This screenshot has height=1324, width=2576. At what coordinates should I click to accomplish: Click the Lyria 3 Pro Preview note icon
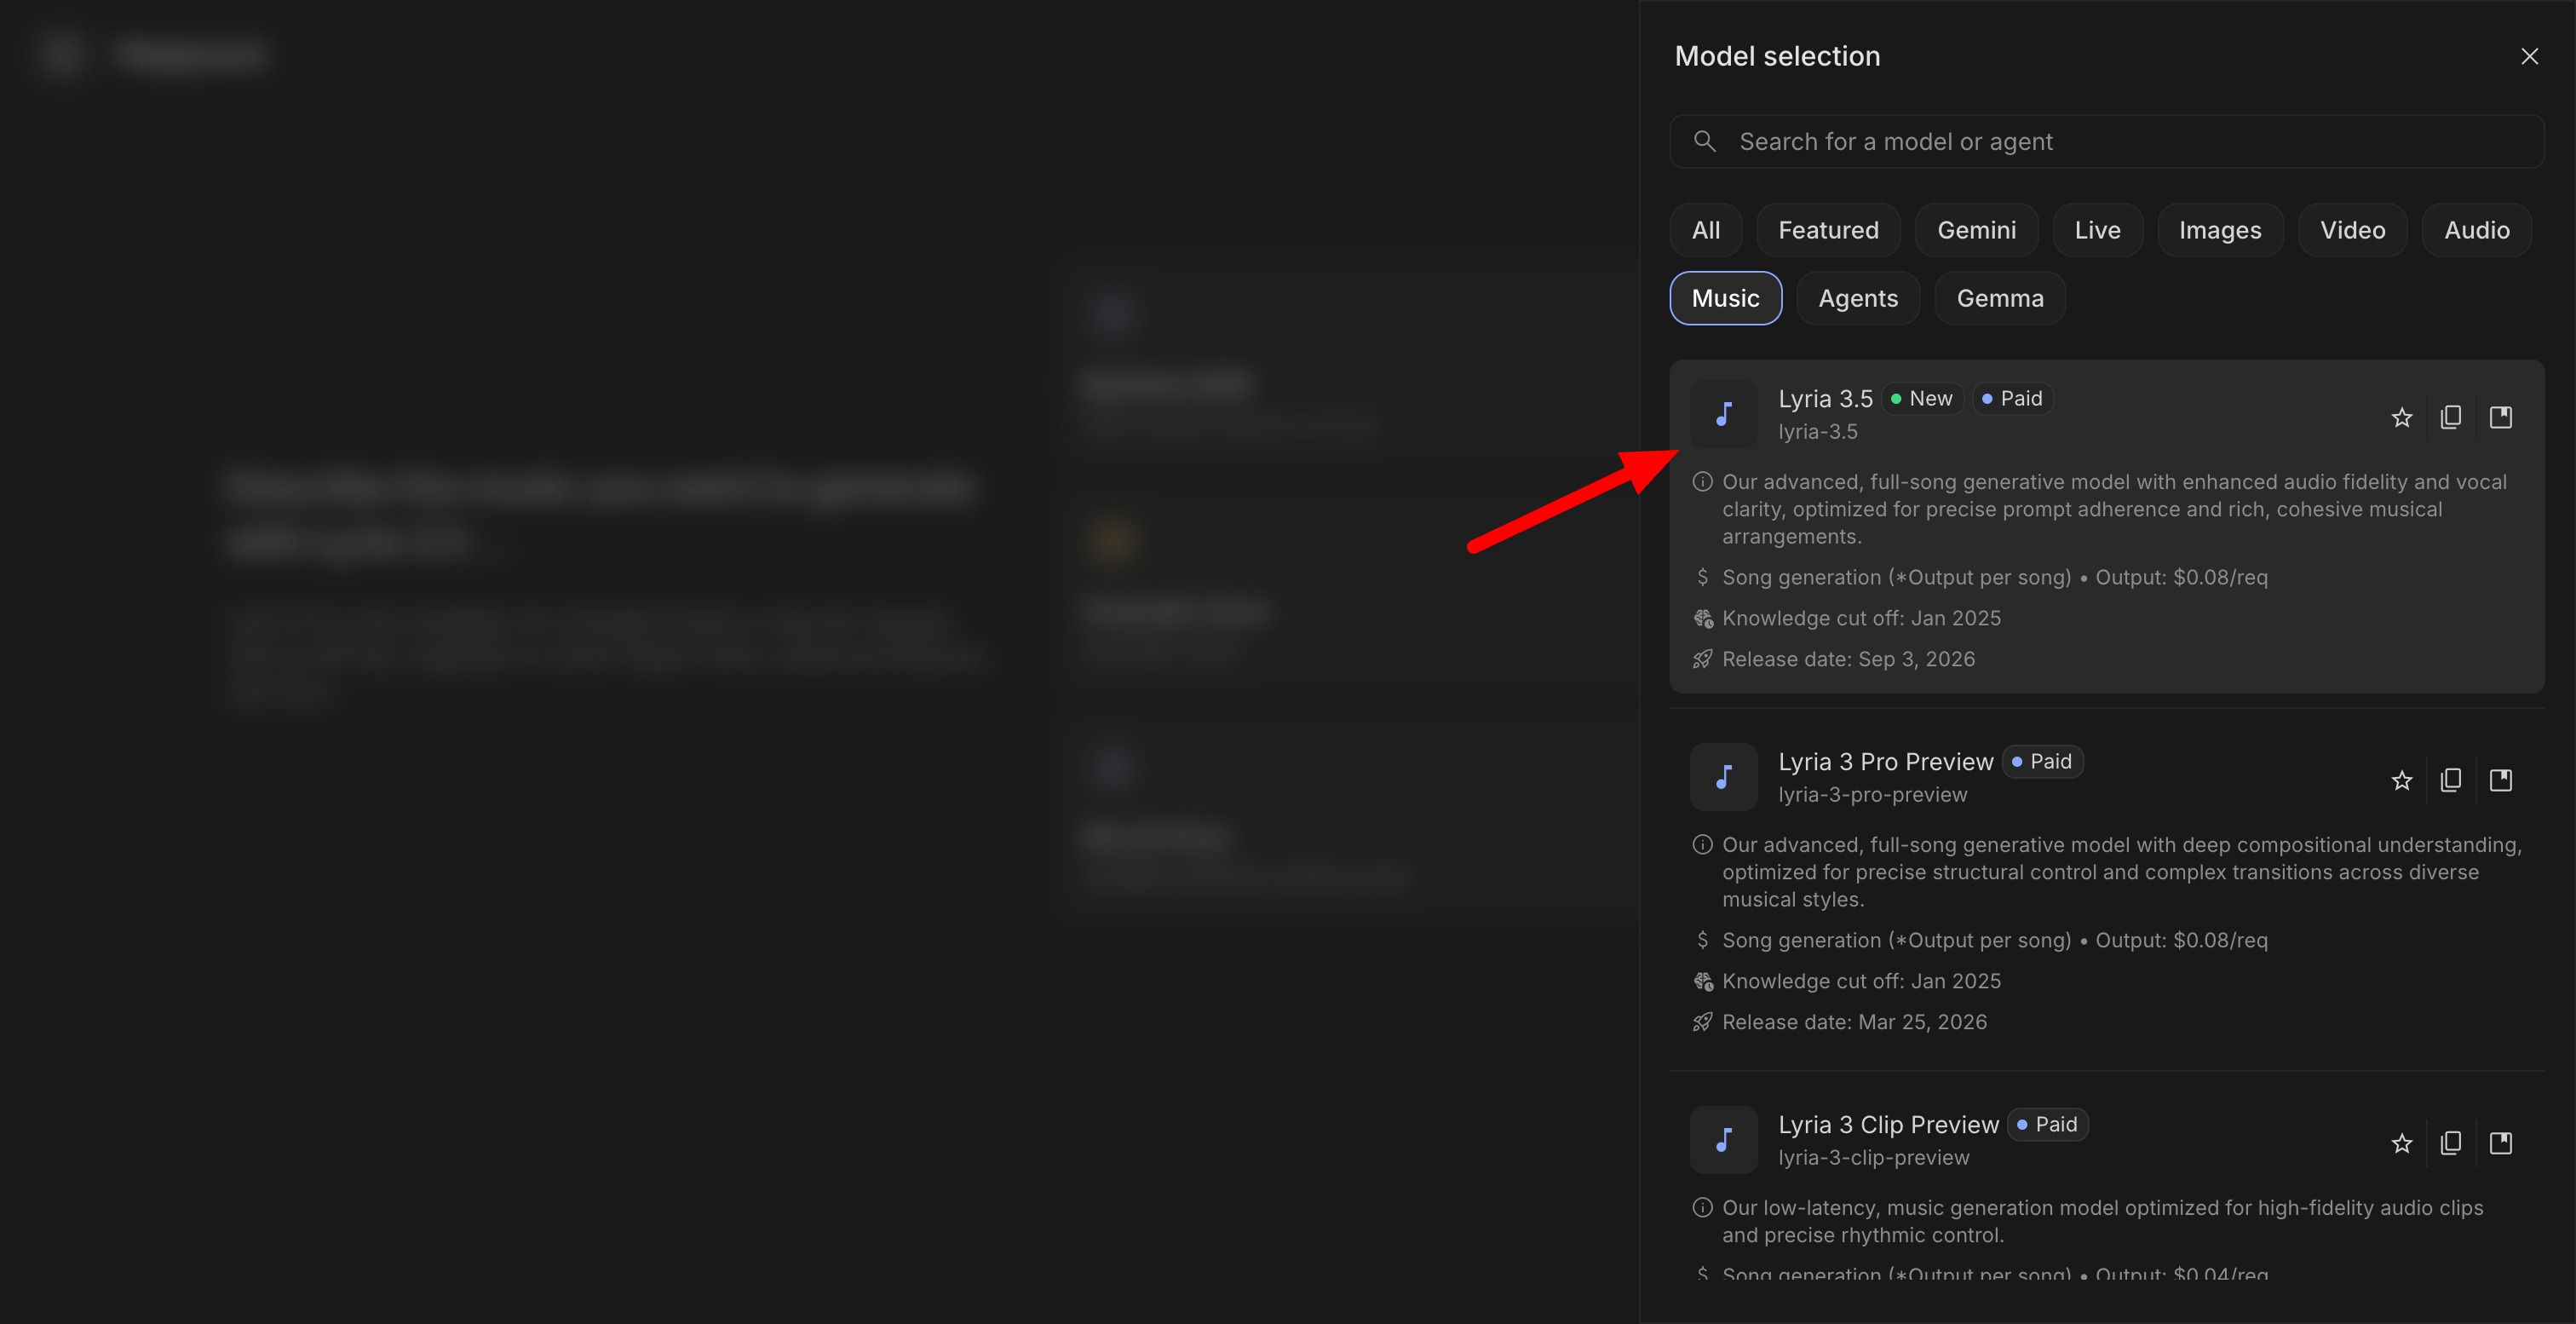pyautogui.click(x=1724, y=776)
